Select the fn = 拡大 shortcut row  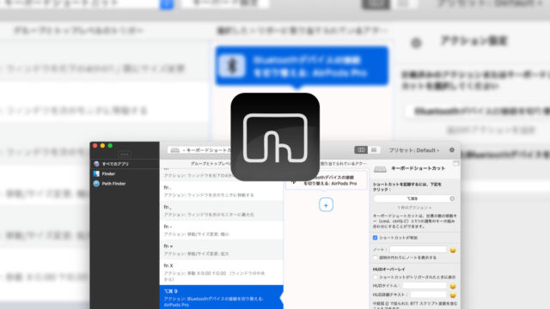[222, 250]
